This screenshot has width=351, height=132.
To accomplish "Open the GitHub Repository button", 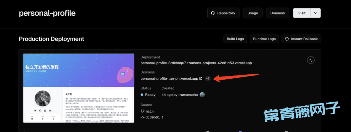I will point(223,13).
